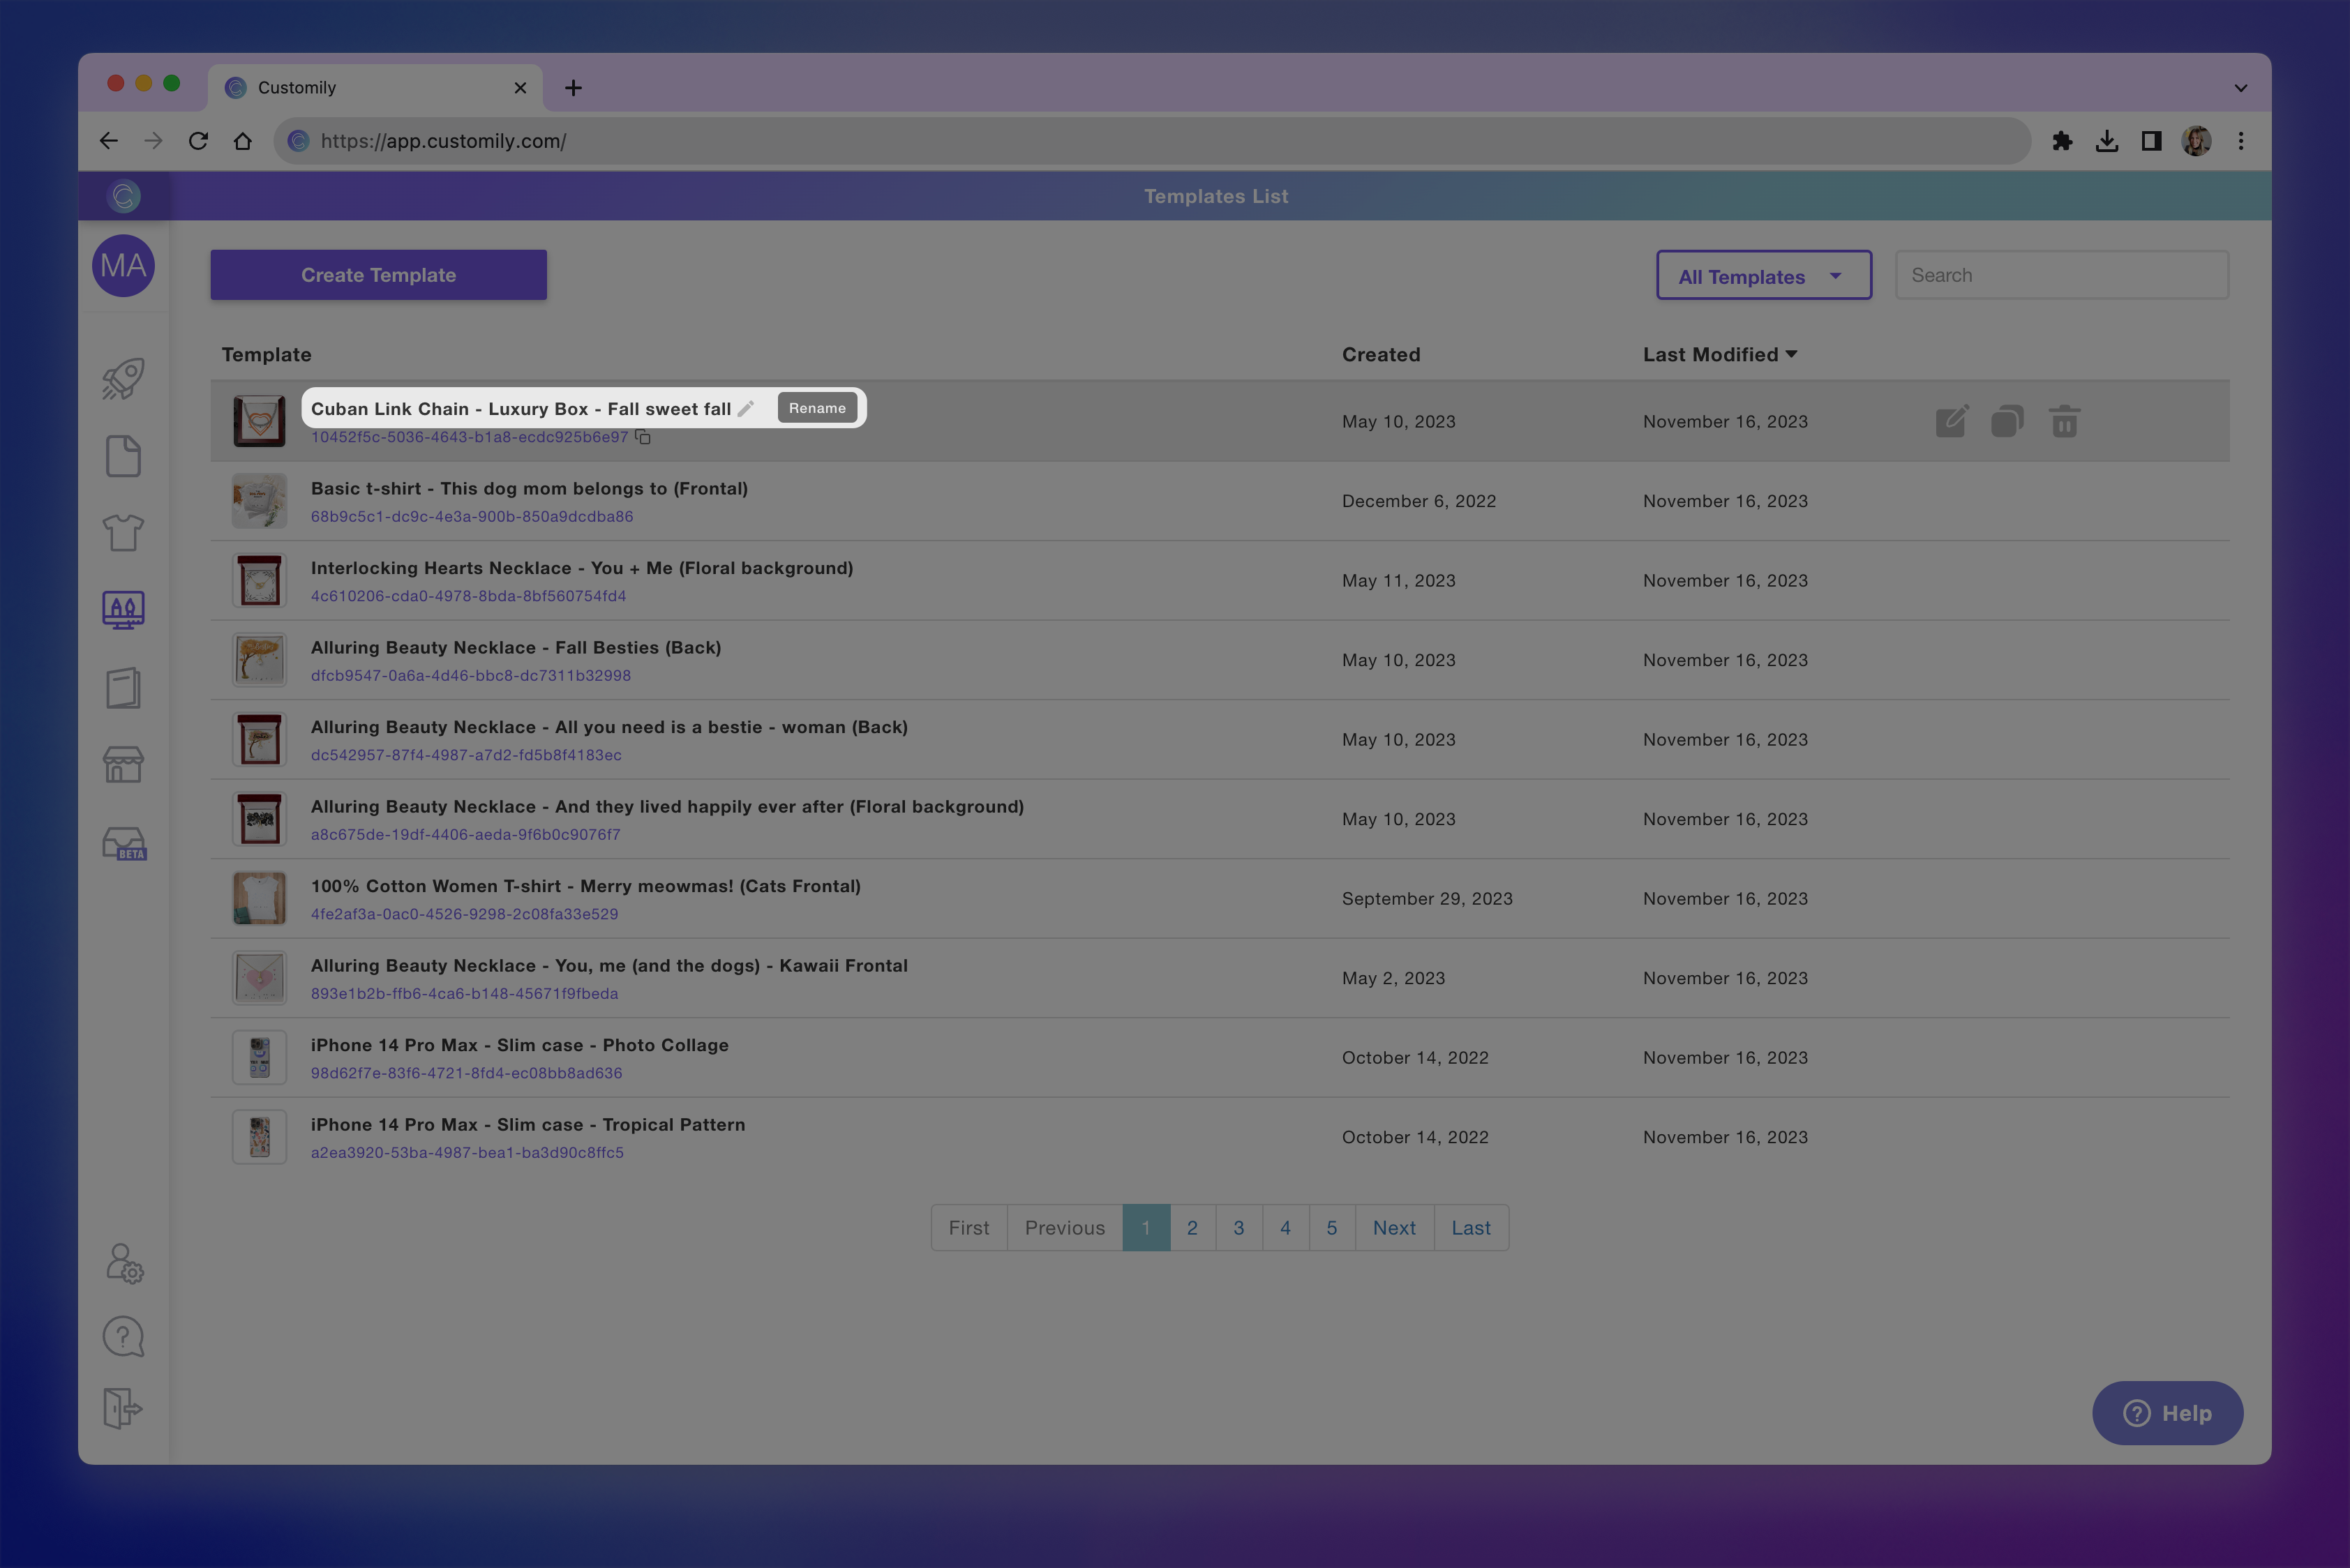Open the t-shirt products sidebar icon

point(123,533)
